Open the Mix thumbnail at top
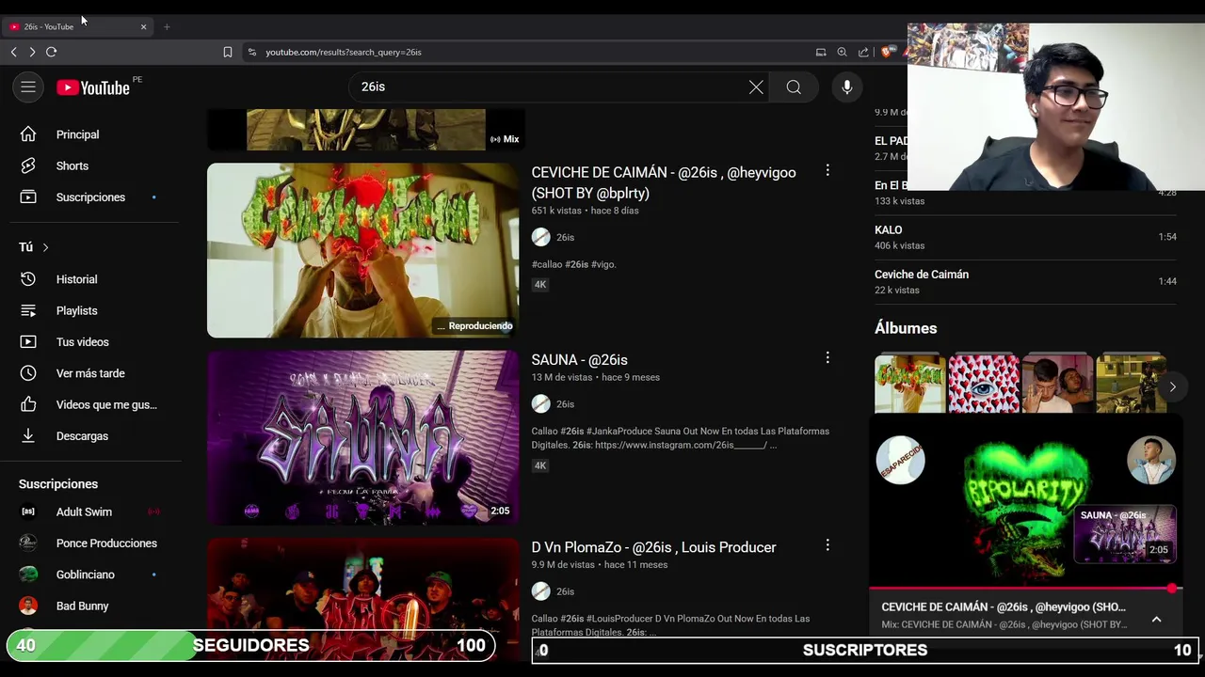 pyautogui.click(x=365, y=130)
